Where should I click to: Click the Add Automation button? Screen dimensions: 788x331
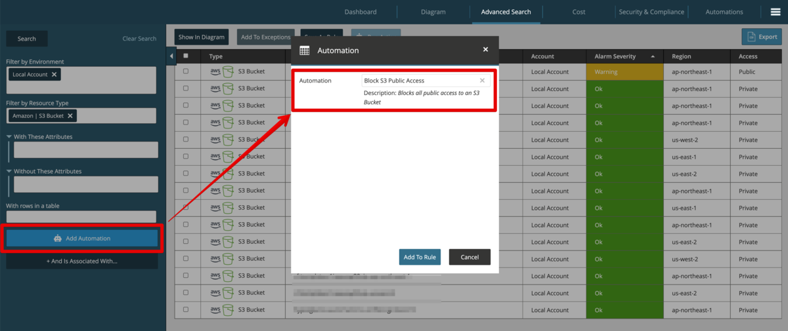82,239
